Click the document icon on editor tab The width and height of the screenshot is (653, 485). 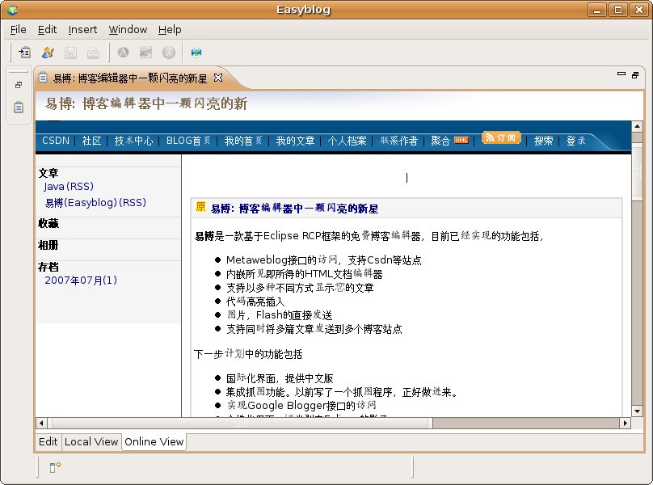click(43, 77)
